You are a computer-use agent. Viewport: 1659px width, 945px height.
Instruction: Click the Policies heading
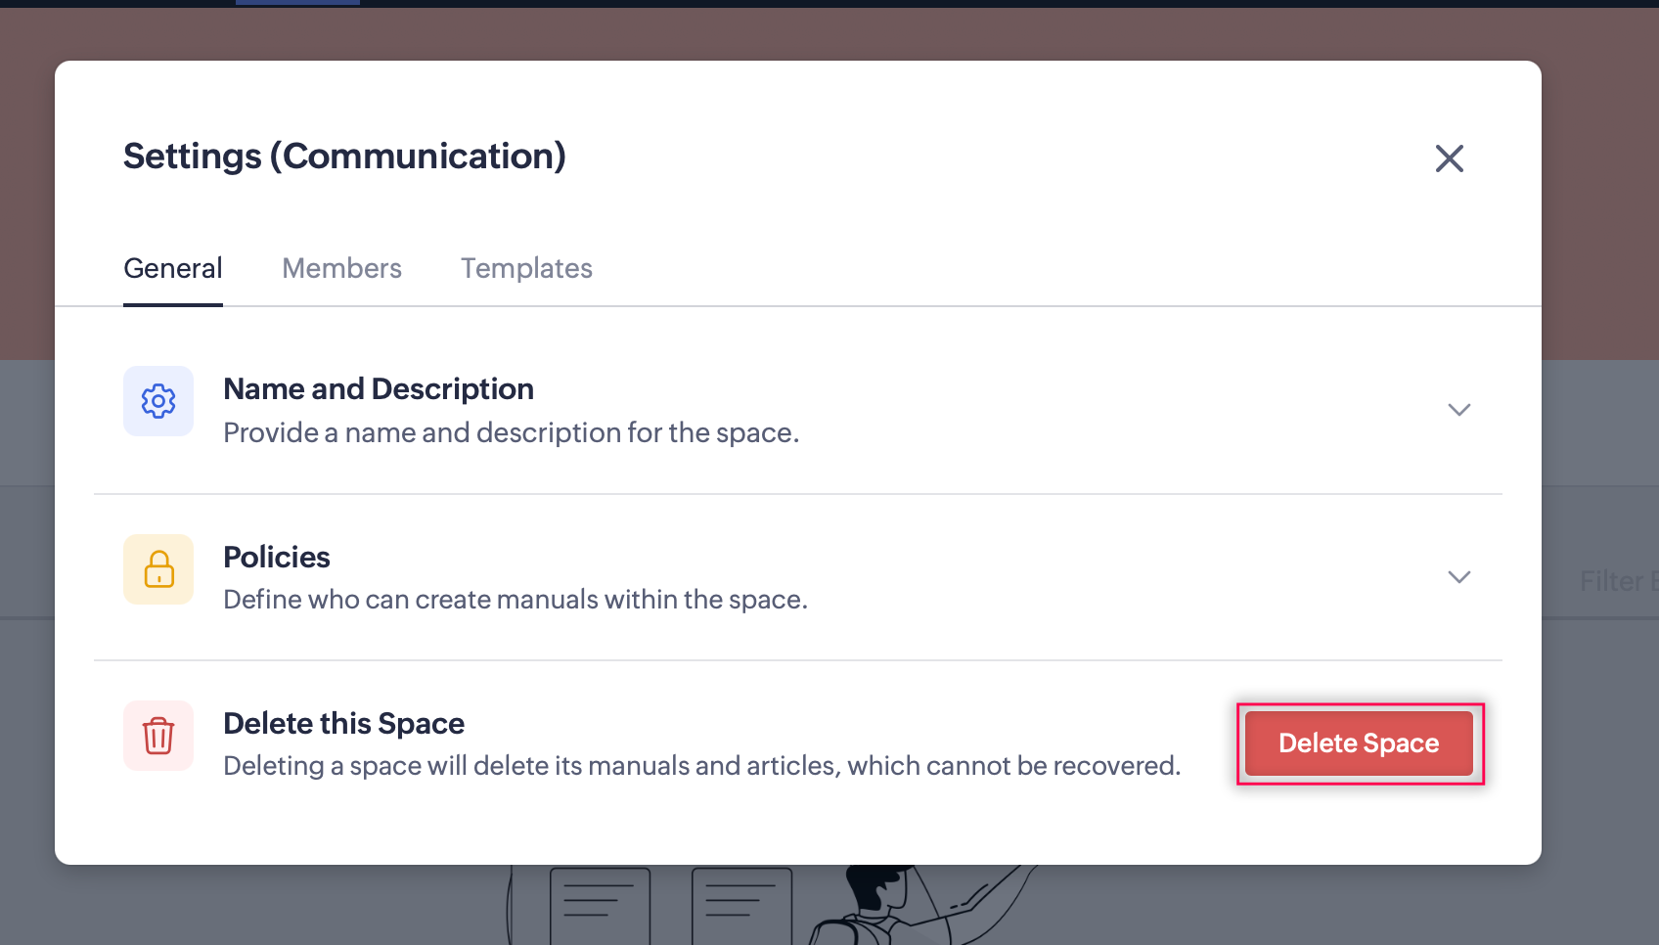tap(277, 557)
